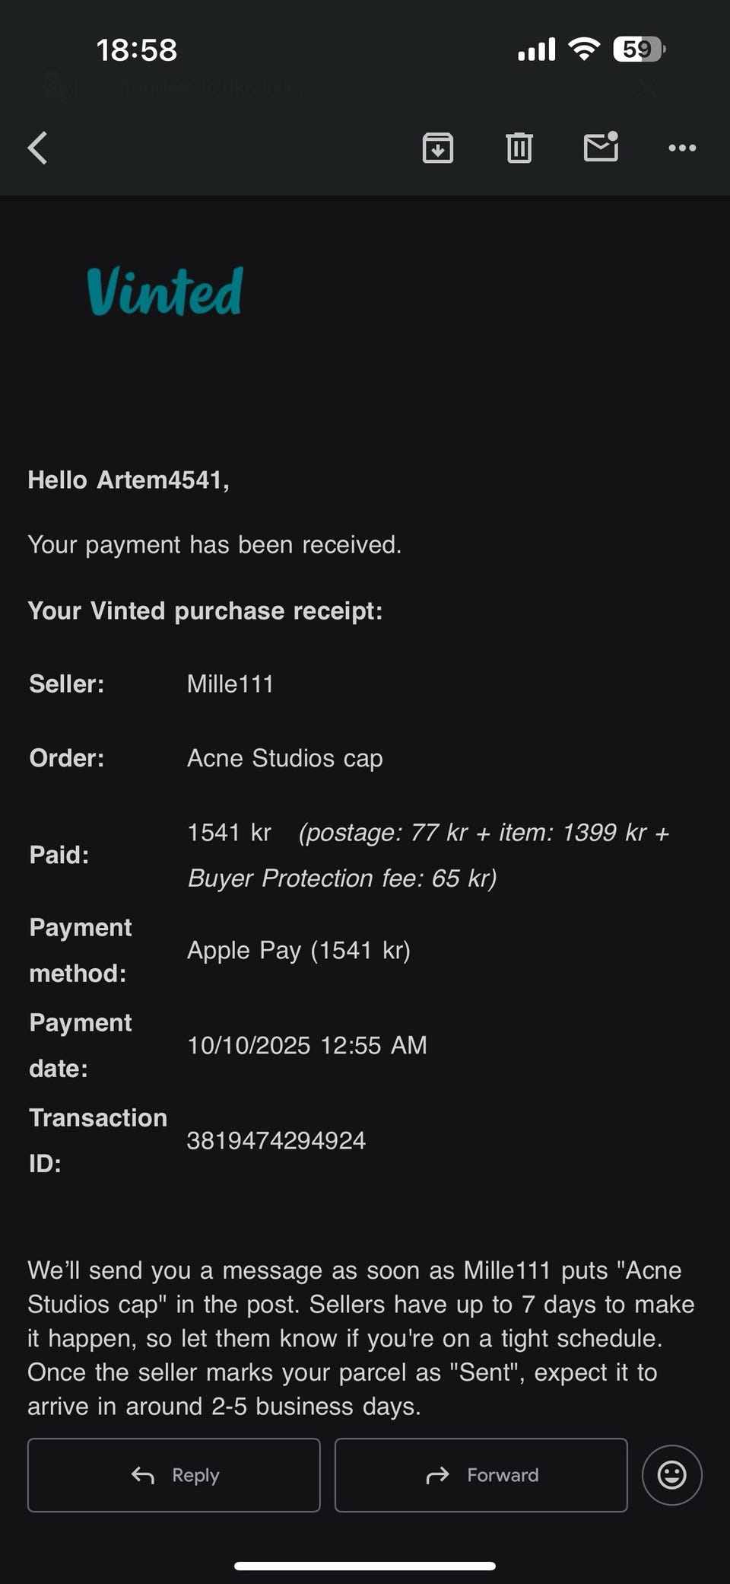Tap the battery level indicator

point(639,49)
